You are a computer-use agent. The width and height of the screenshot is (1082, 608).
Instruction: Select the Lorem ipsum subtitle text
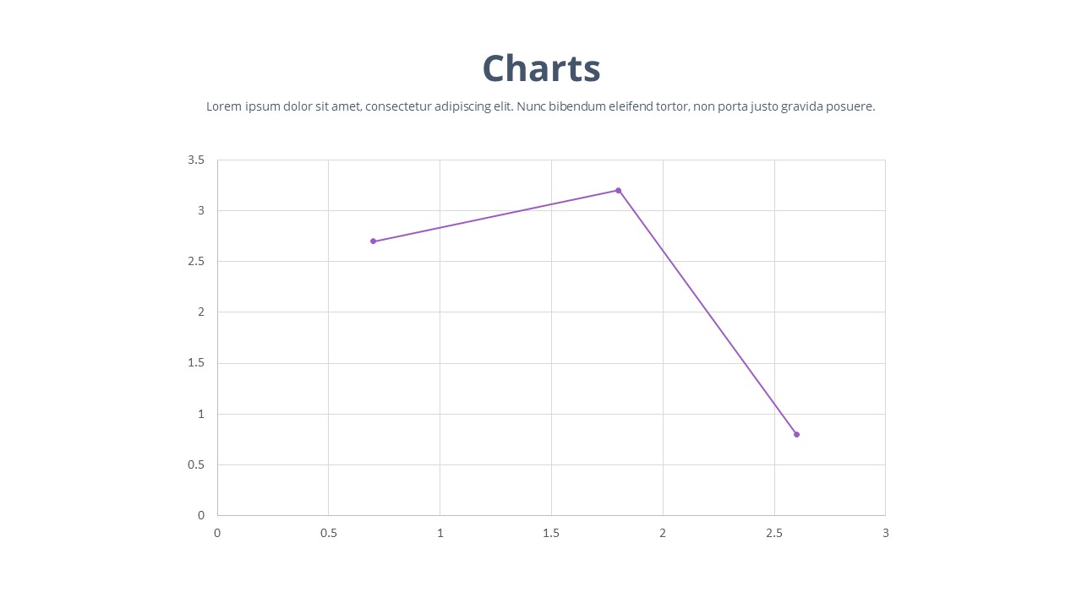[540, 106]
